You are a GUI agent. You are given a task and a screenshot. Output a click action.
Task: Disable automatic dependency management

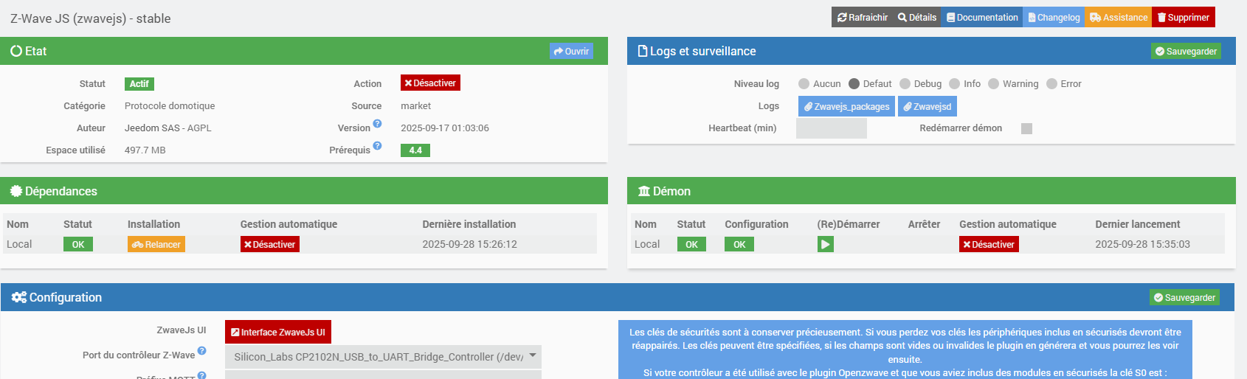[270, 244]
